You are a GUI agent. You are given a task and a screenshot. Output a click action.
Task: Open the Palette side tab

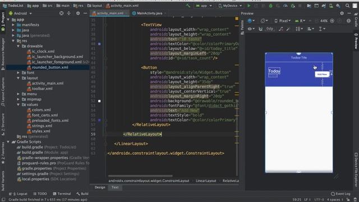(x=242, y=27)
